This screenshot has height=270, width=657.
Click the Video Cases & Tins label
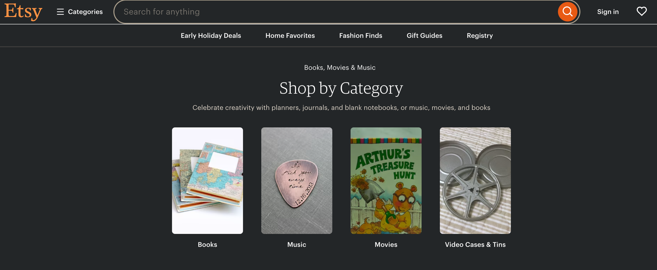click(x=475, y=244)
